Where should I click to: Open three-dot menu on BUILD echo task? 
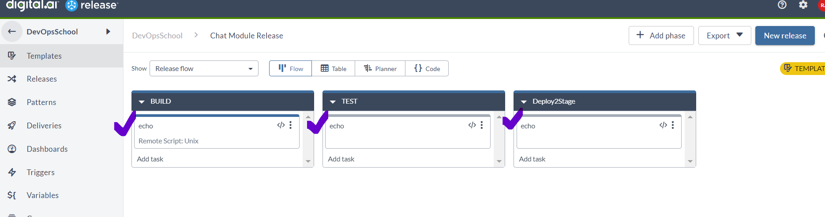click(291, 125)
